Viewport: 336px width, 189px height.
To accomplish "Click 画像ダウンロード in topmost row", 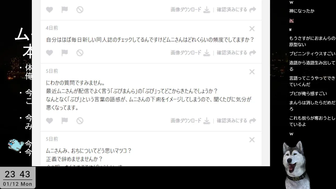I will pyautogui.click(x=190, y=10).
